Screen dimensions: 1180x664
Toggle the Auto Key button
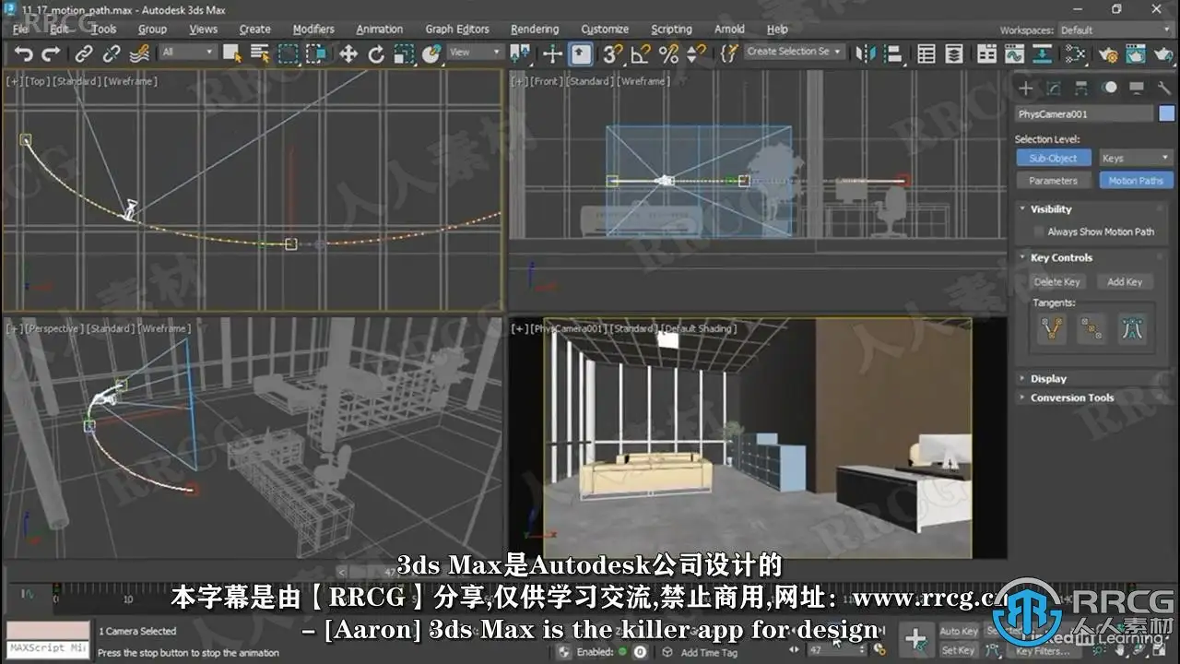[959, 632]
